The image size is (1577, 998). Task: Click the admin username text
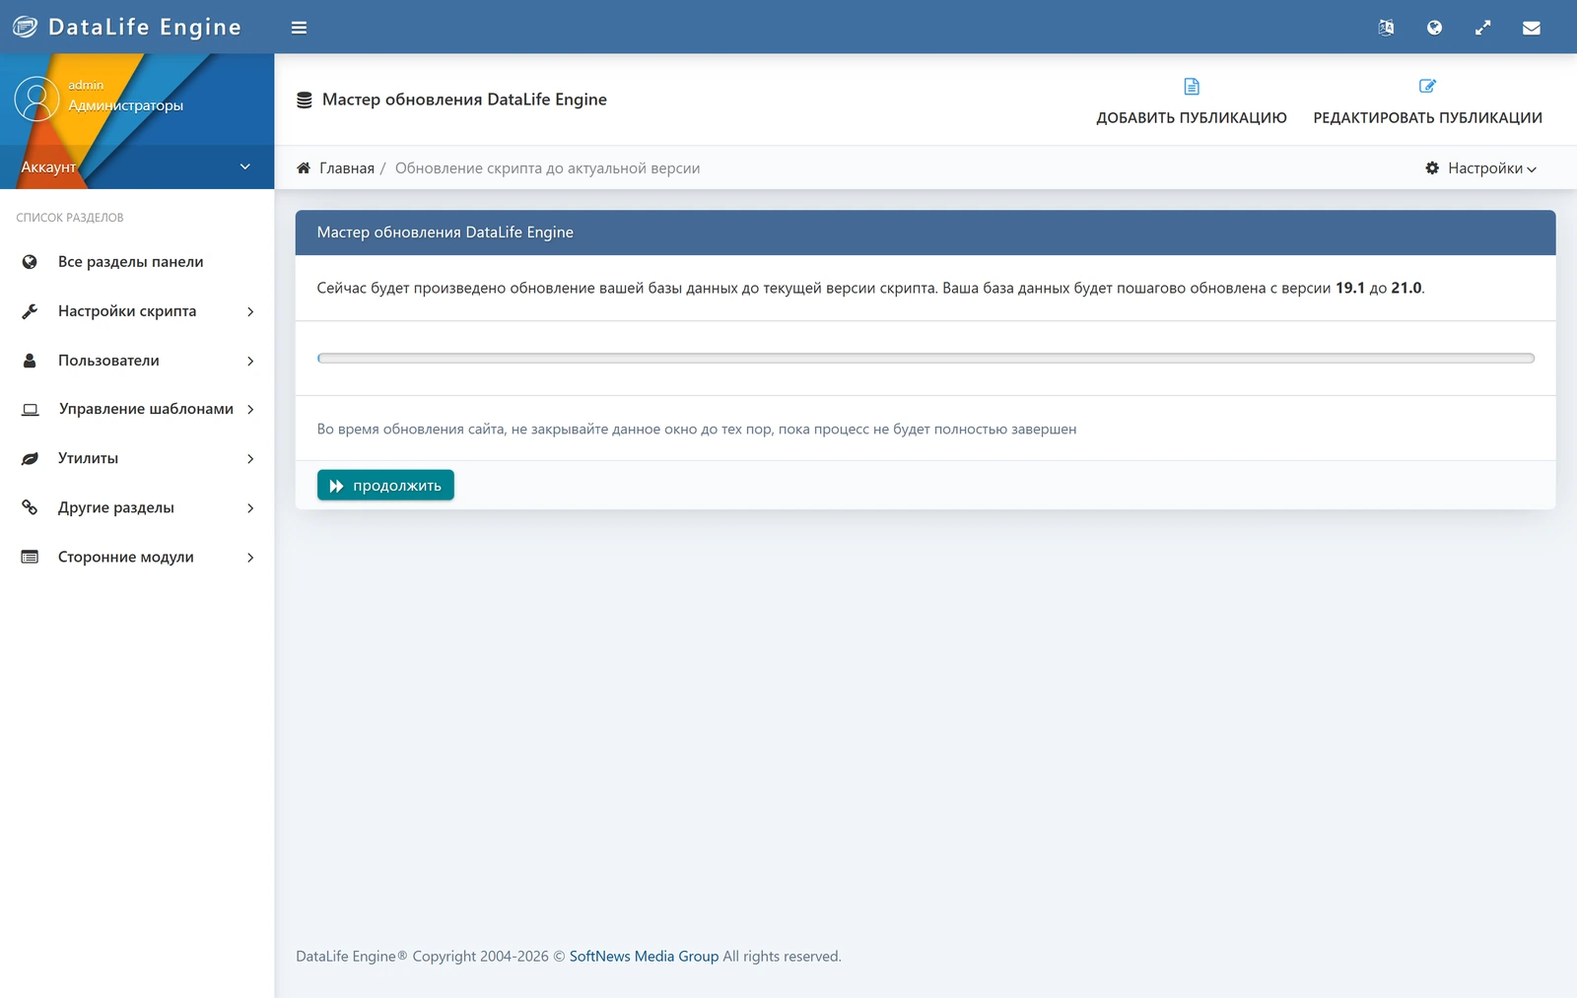coord(86,85)
